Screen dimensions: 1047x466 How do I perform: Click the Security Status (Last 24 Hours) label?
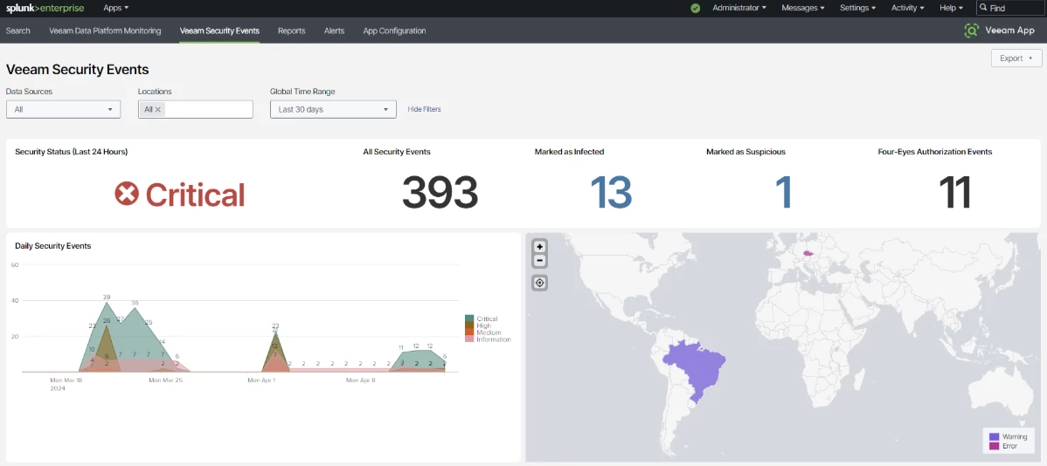[72, 152]
